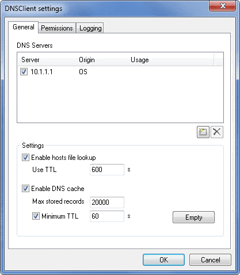Switch to the Permissions tab
Image resolution: width=240 pixels, height=275 pixels.
tap(57, 28)
